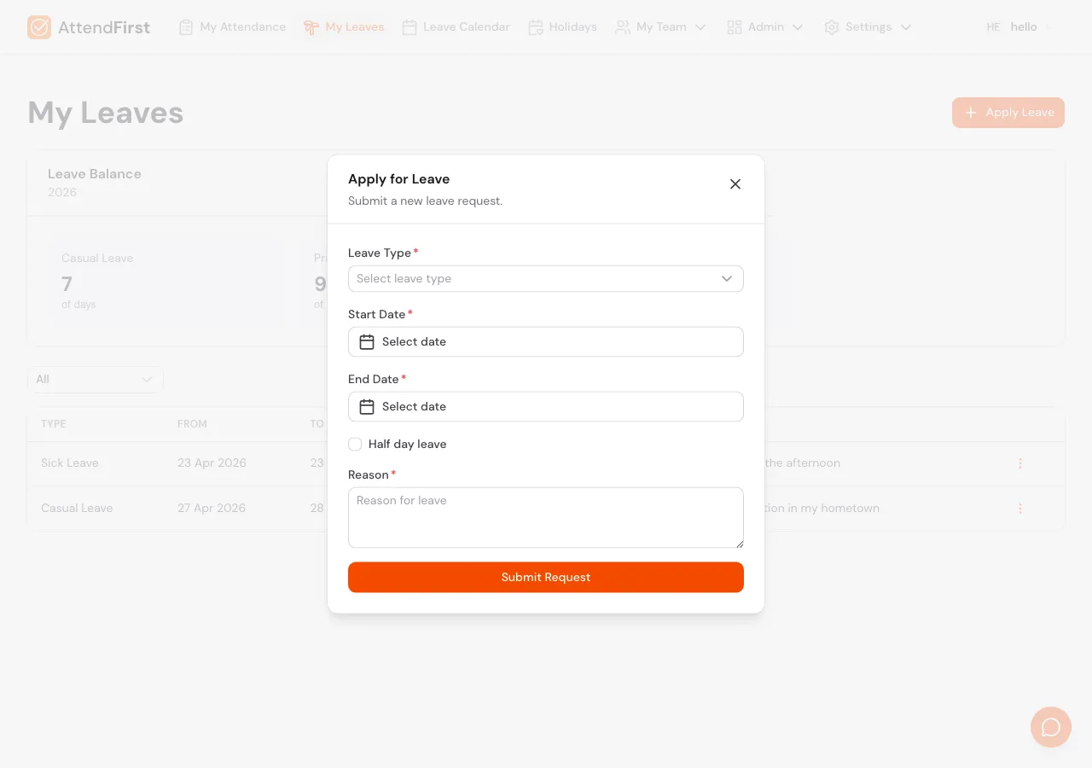This screenshot has width=1092, height=768.
Task: Open the Start Date calendar icon
Action: point(366,341)
